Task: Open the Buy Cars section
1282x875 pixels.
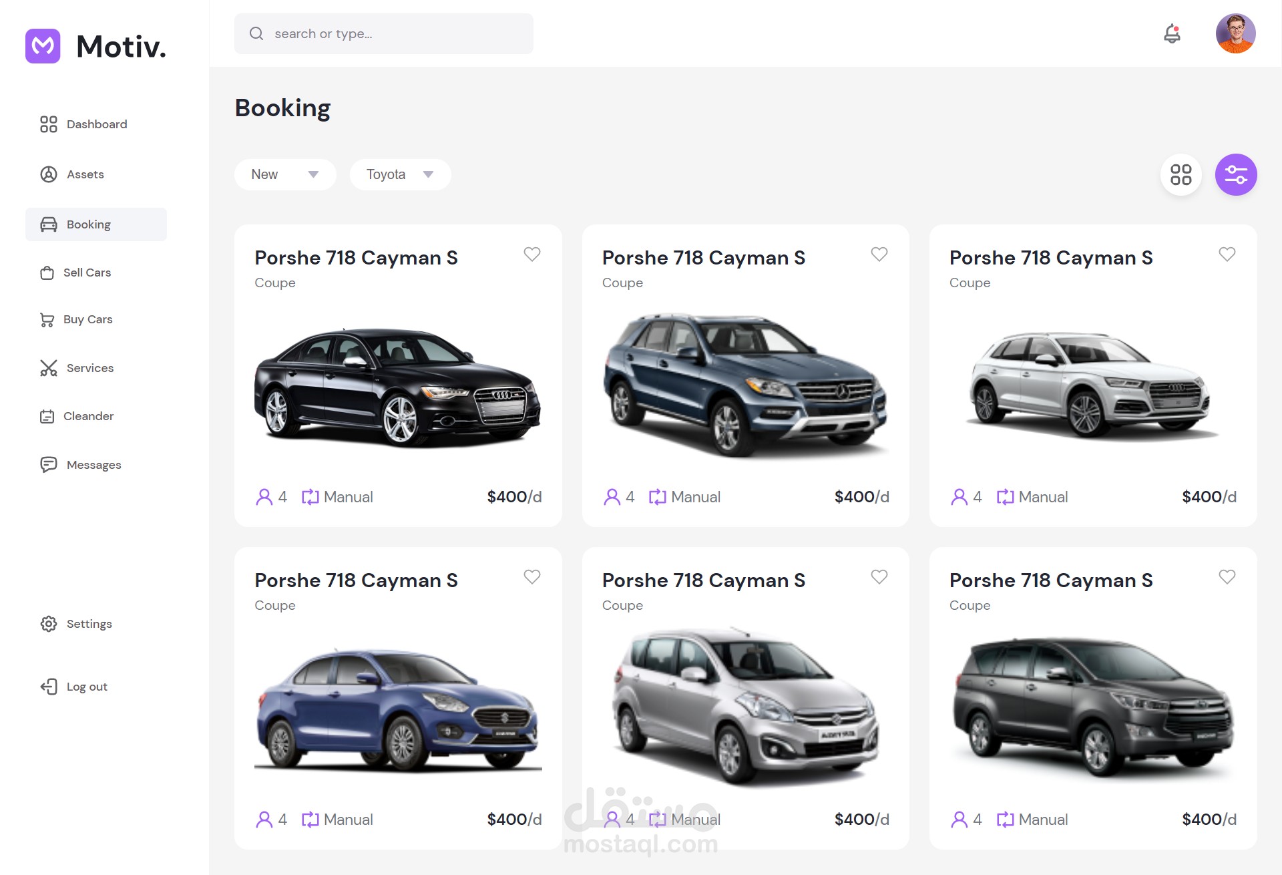Action: (x=88, y=319)
